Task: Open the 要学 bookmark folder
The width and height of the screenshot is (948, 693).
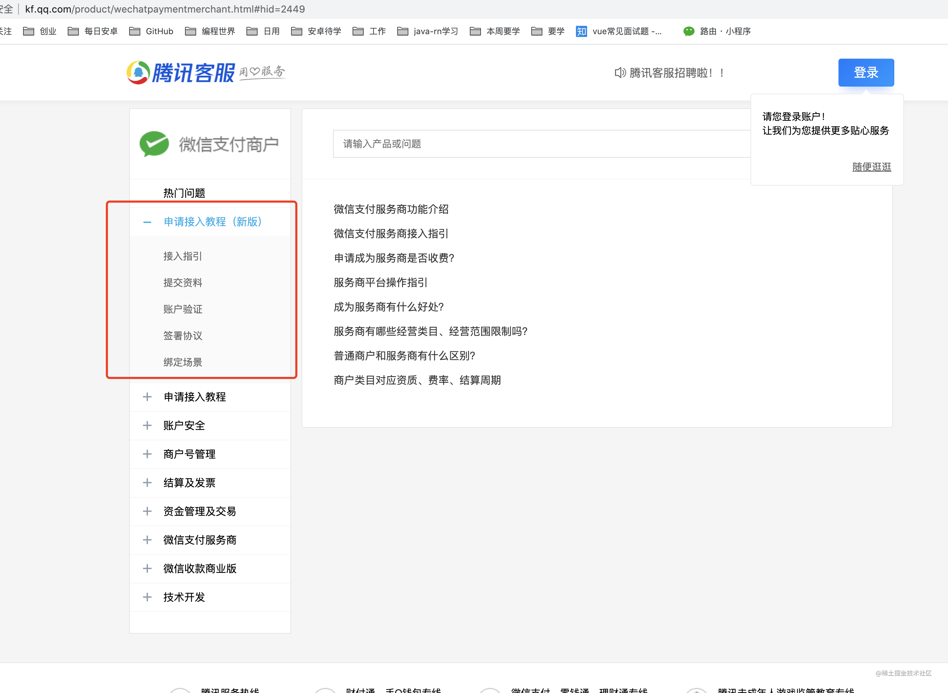Action: click(x=548, y=31)
